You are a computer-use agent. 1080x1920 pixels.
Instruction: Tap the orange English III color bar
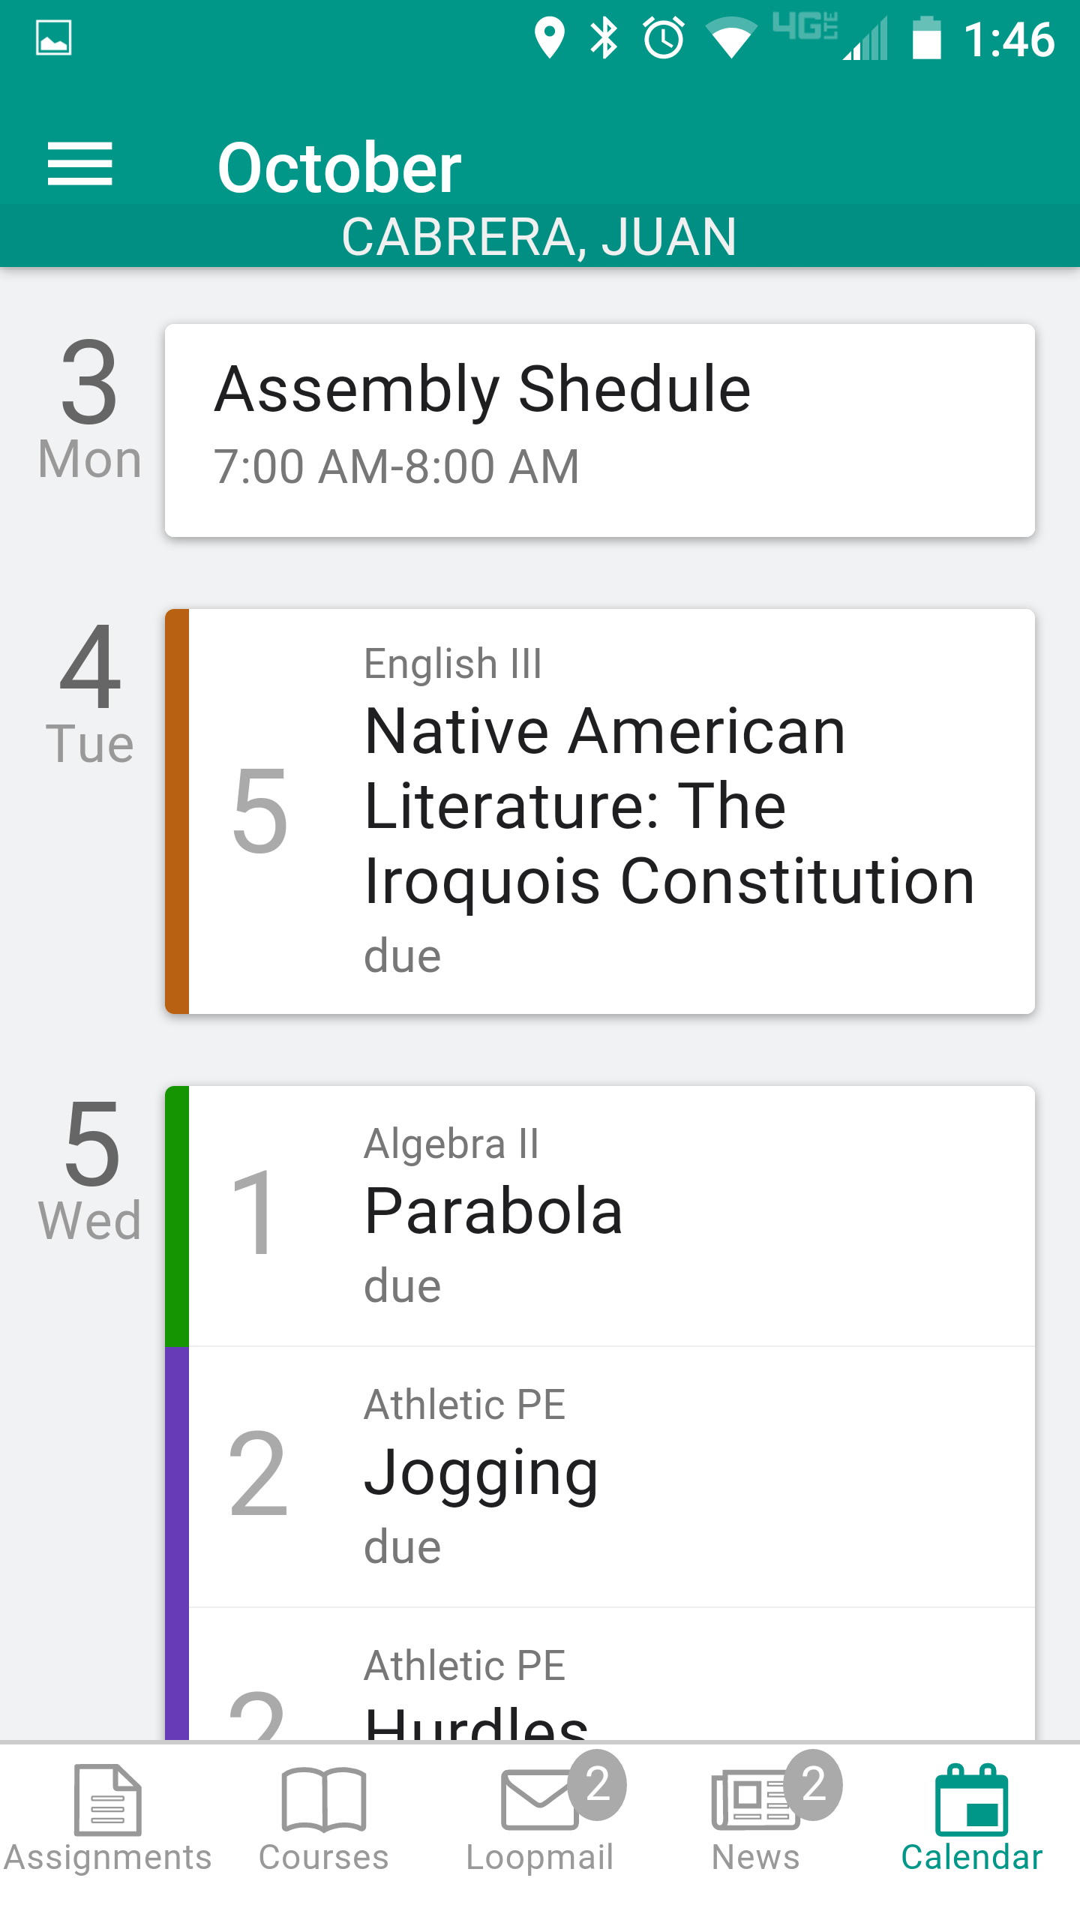click(177, 811)
